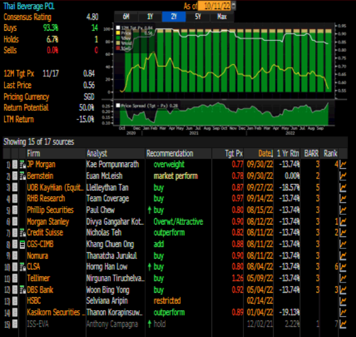This screenshot has height=337, width=356.
Task: Tick the checkbox for UOB KayHian row
Action: point(15,188)
